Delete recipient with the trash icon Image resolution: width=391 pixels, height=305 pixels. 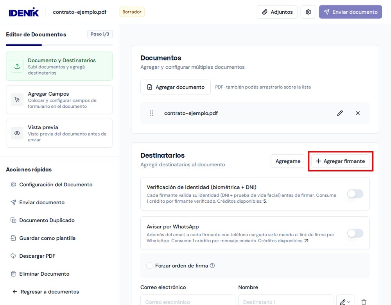(364, 302)
